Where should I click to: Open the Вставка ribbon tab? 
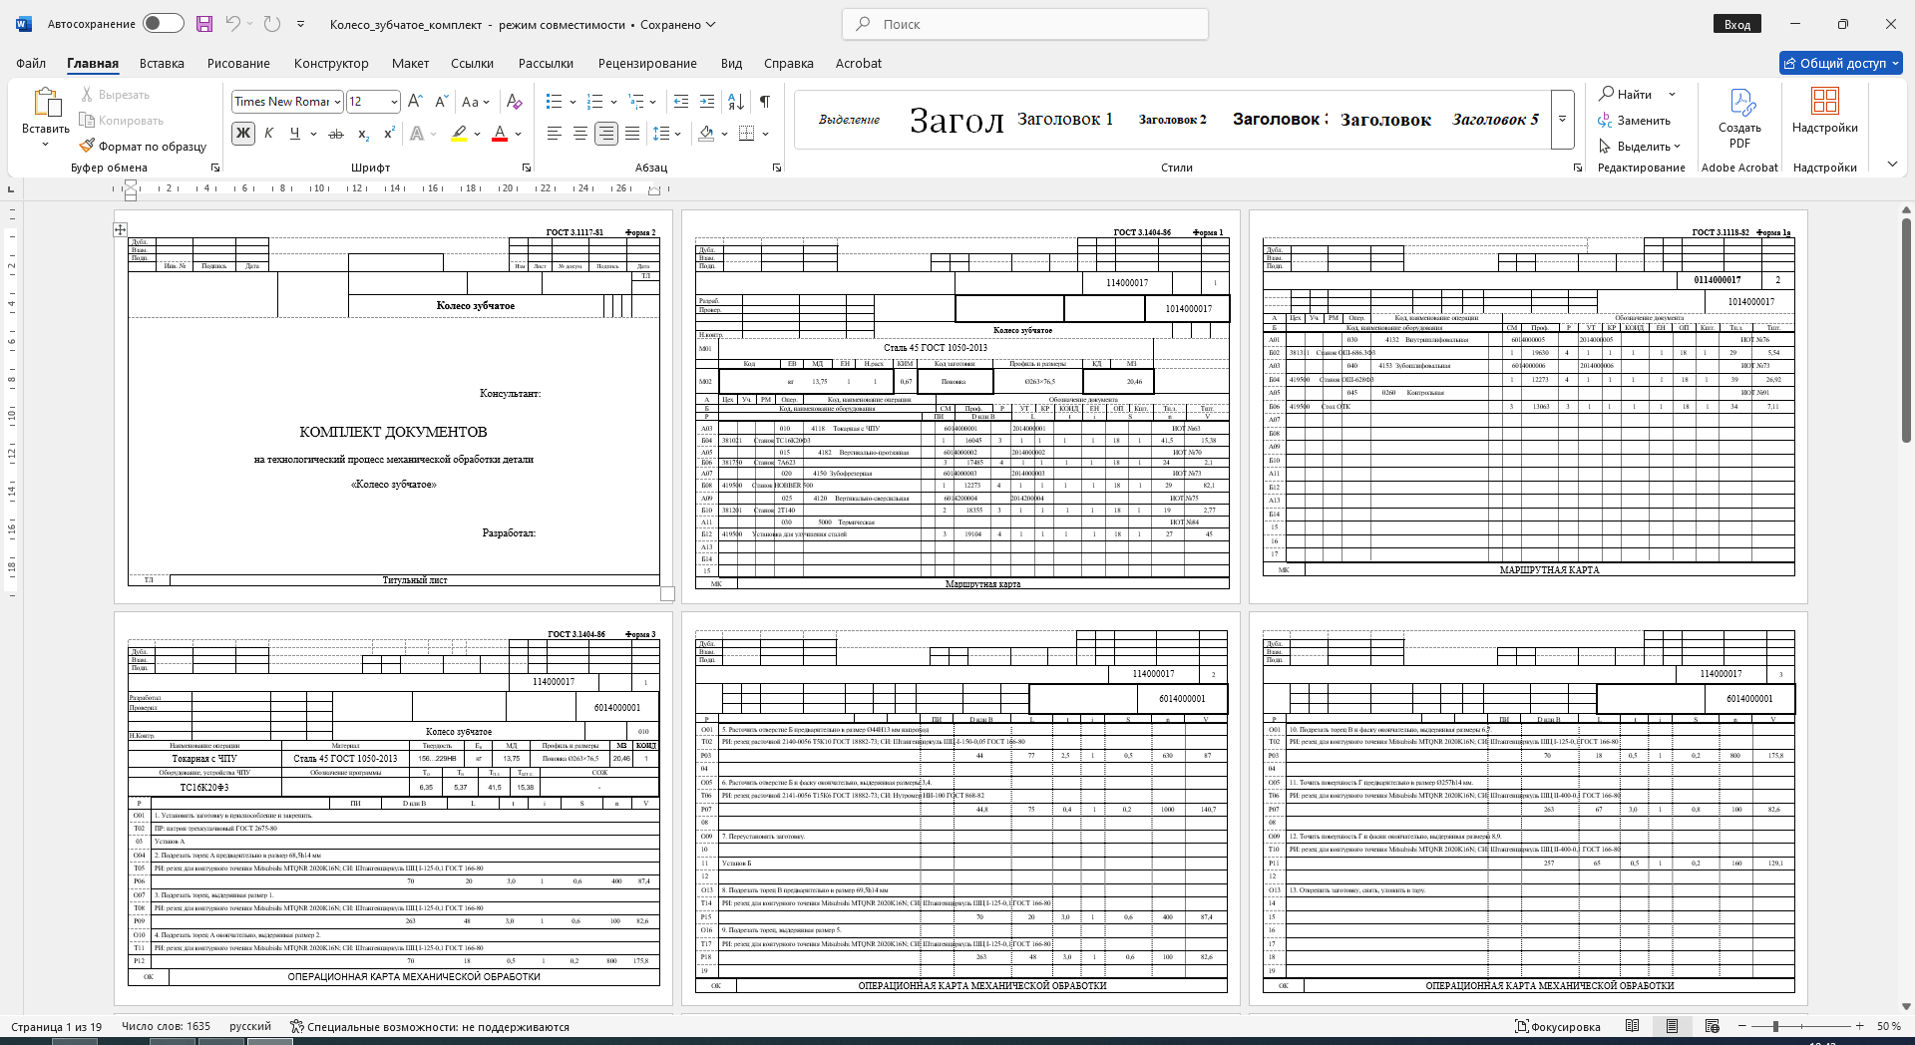click(162, 63)
